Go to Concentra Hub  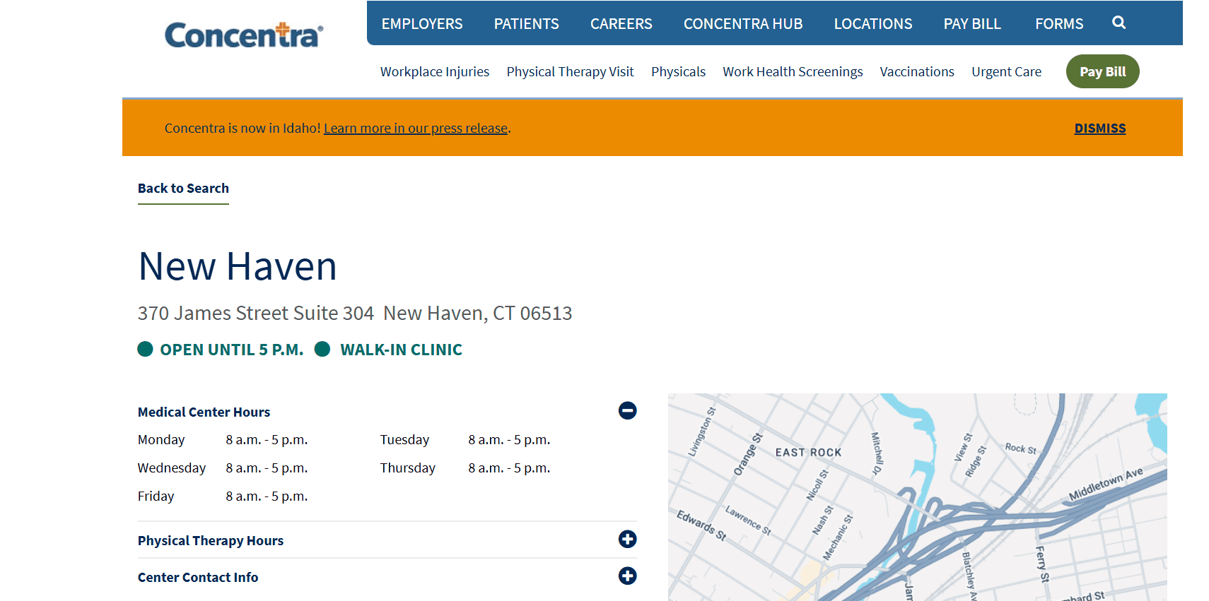[743, 24]
